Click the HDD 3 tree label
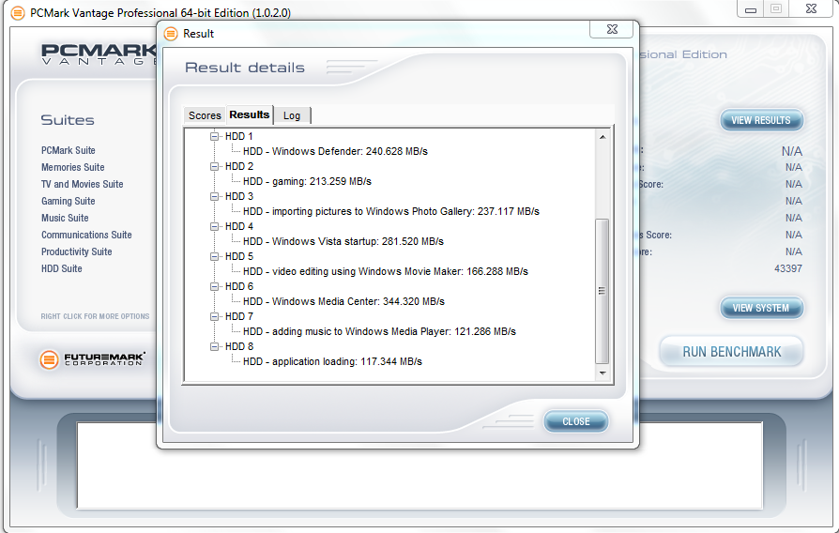 pos(238,196)
